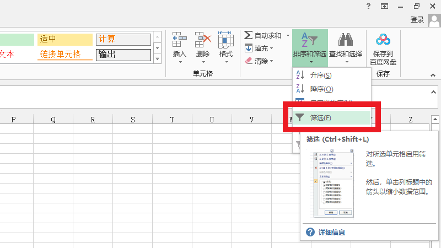441x248 pixels.
Task: Choose Filter (筛选) from the menu
Action: pos(320,117)
